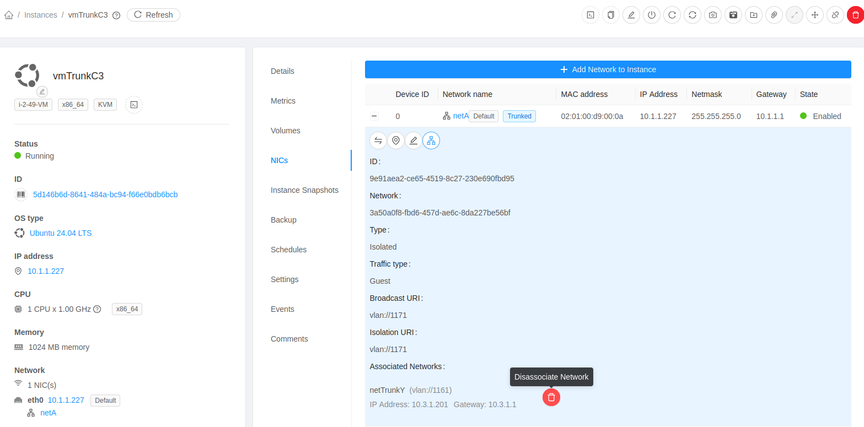Click the stop instance power icon
This screenshot has width=864, height=427.
[652, 15]
